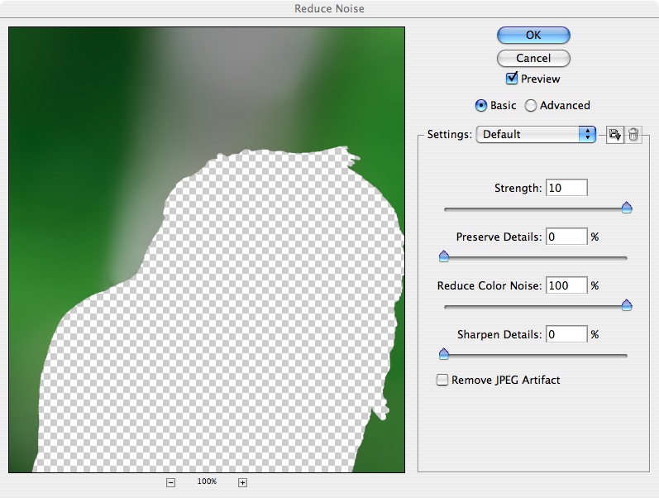Select the Advanced radio button

[530, 105]
